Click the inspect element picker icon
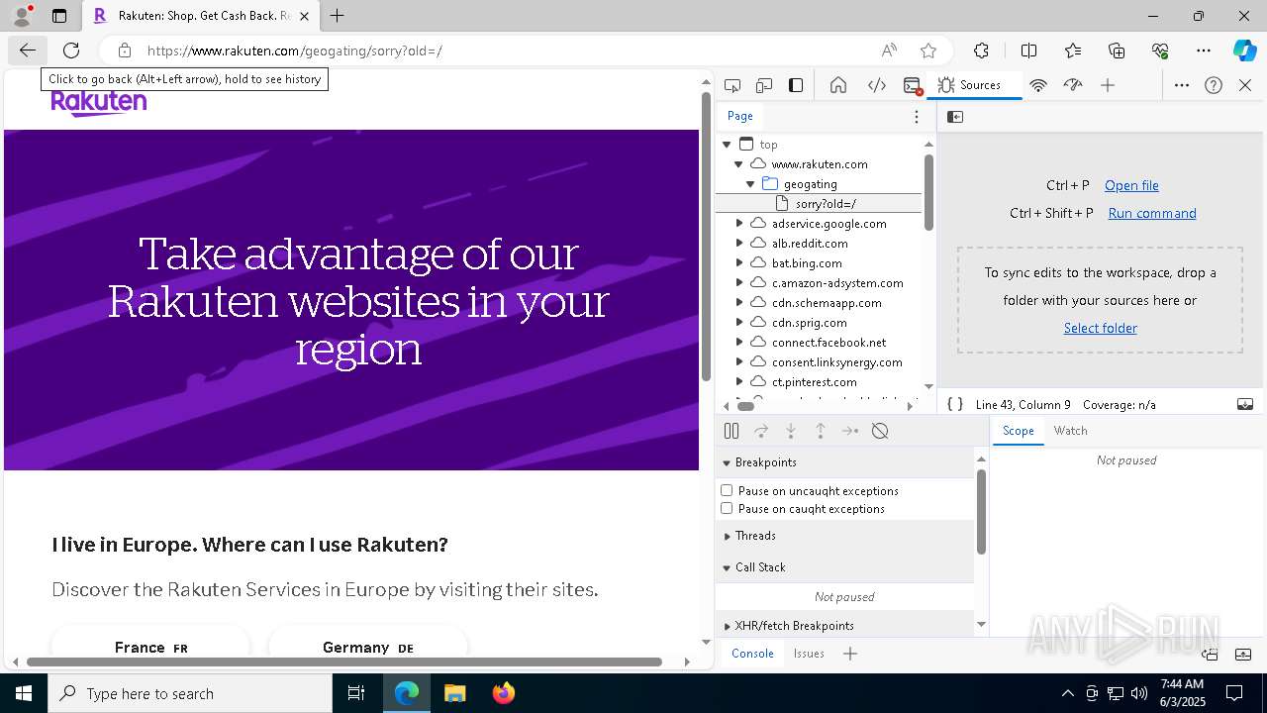Image resolution: width=1267 pixels, height=713 pixels. click(x=732, y=85)
